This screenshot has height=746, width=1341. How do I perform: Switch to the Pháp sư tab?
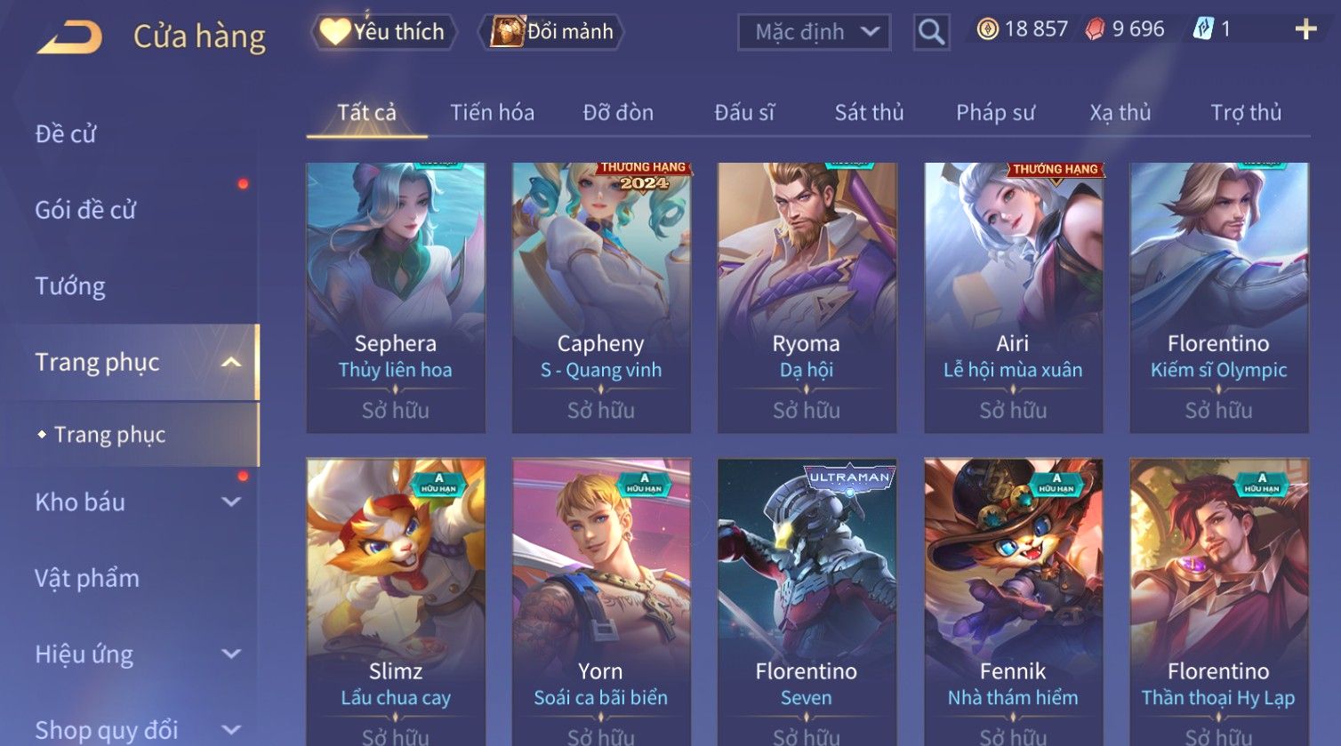[995, 113]
